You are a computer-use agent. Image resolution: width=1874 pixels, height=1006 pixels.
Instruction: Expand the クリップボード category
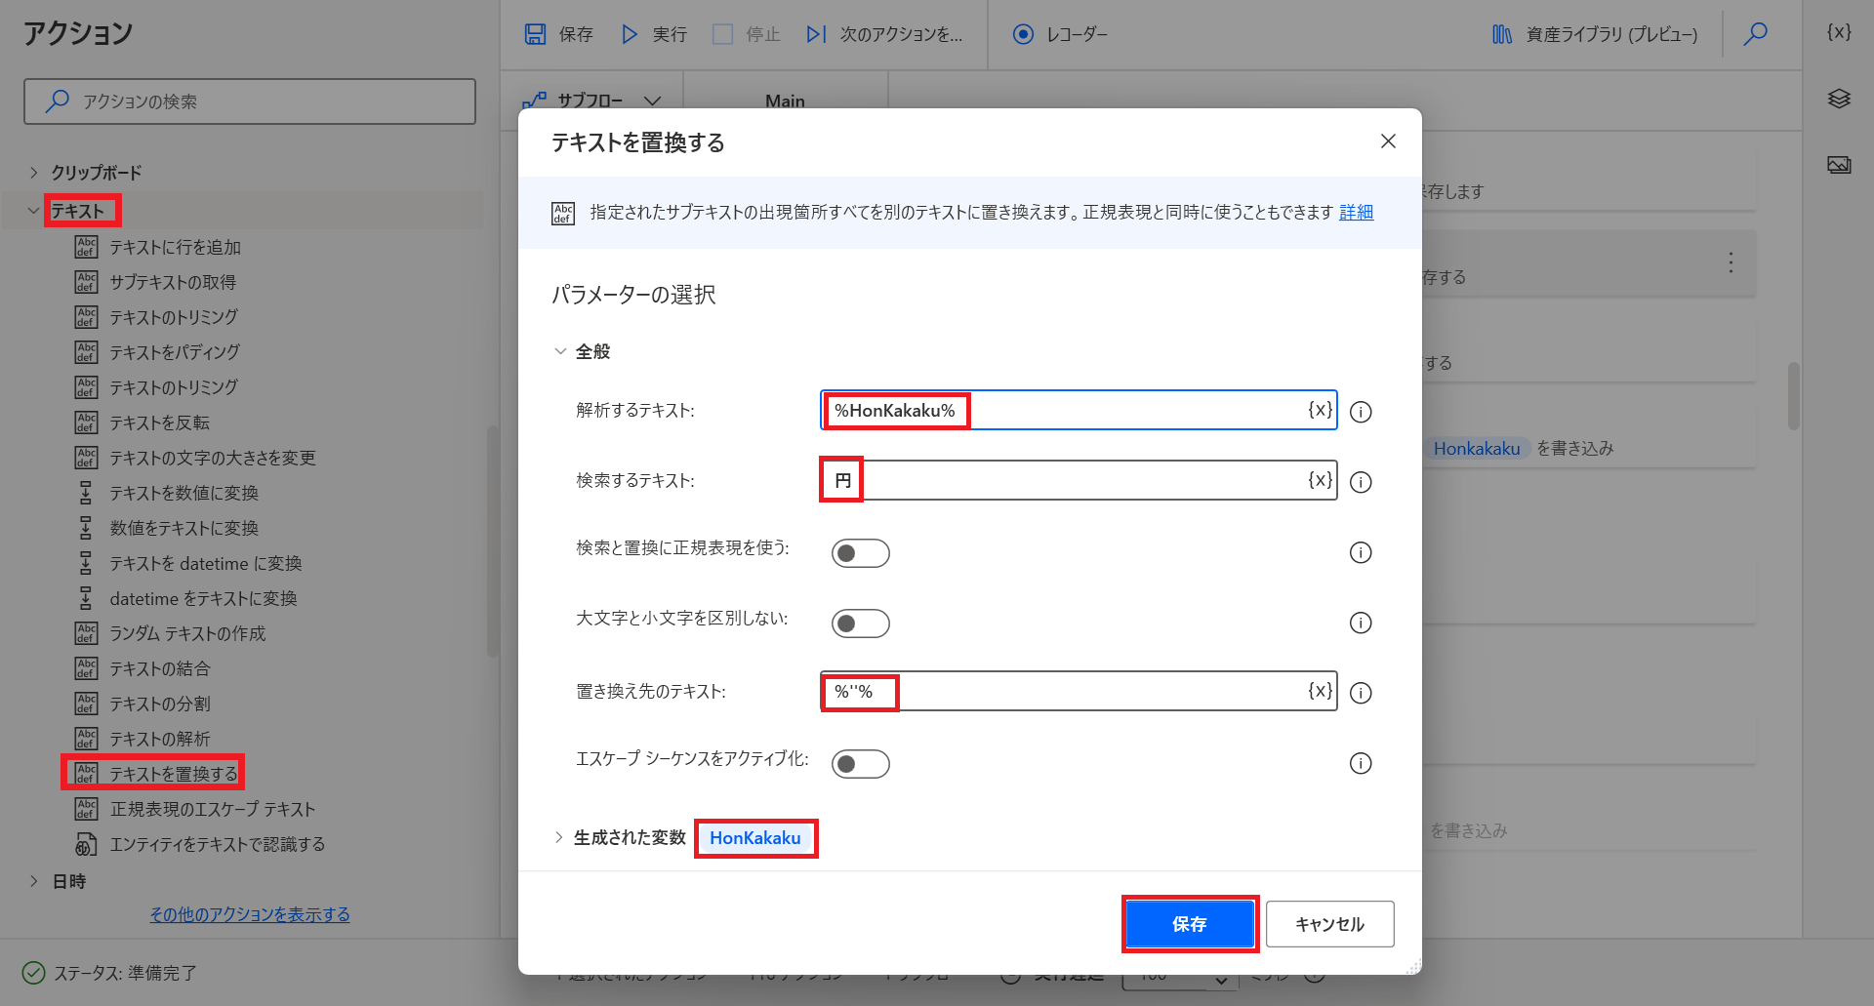(x=34, y=173)
